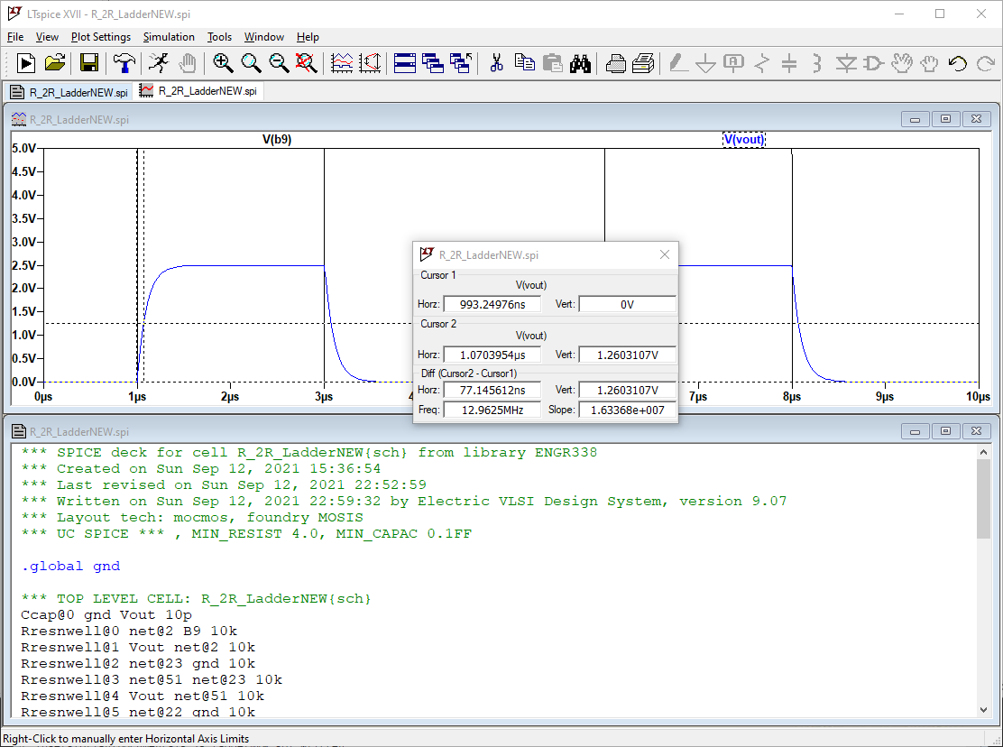Viewport: 1003px width, 747px height.
Task: Minimize the netlist subwindow
Action: pos(915,432)
